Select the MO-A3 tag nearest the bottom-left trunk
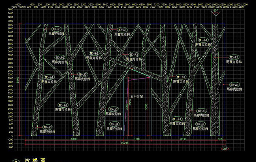The width and height of the screenshot is (256, 162). [47, 127]
